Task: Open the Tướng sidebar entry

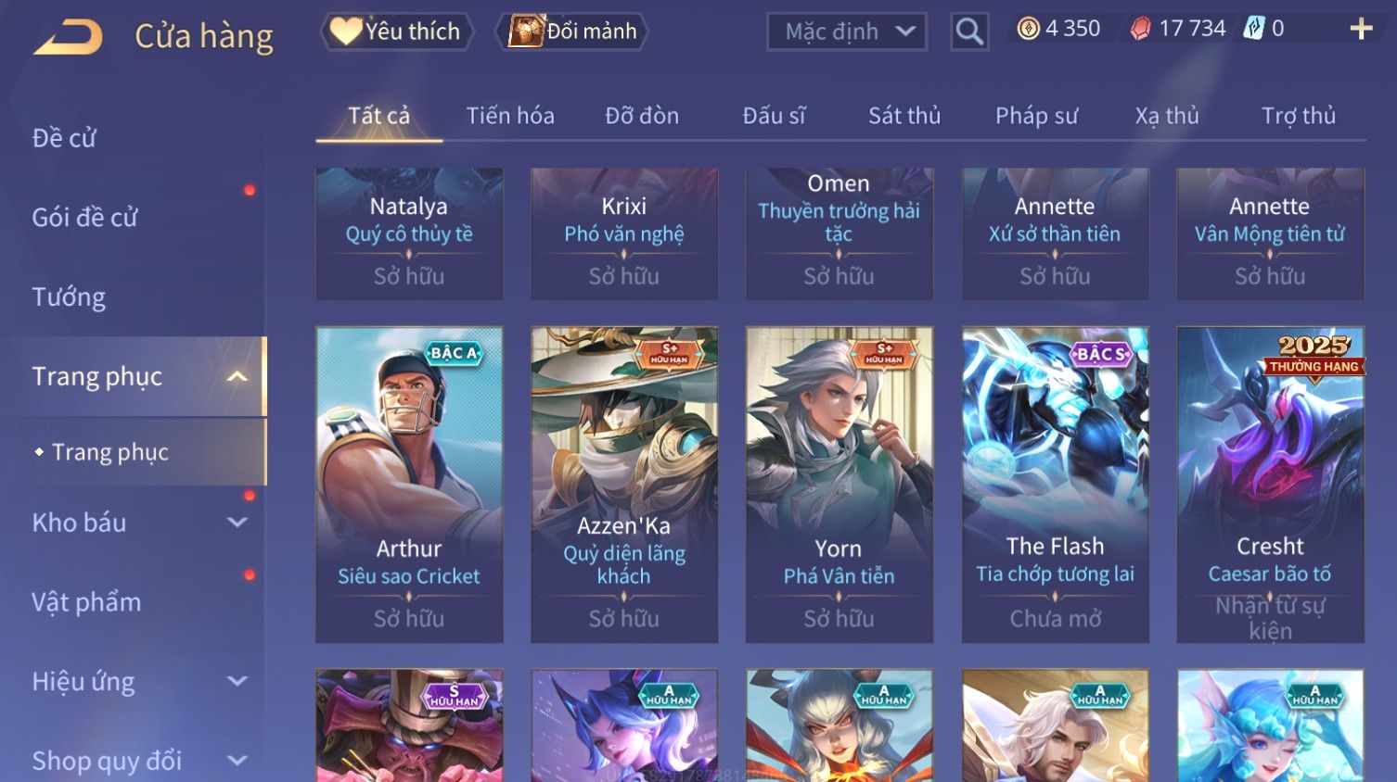Action: 69,297
